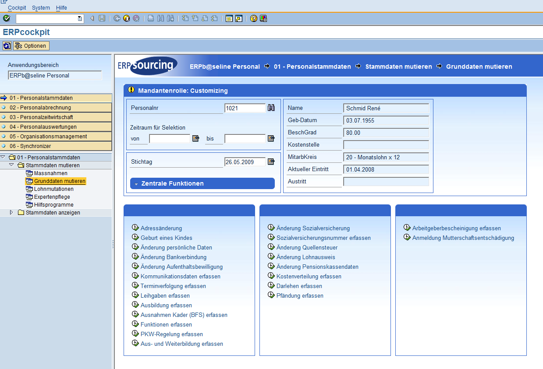Open the Geburt eines Kindes link
This screenshot has width=543, height=369.
[x=167, y=238]
